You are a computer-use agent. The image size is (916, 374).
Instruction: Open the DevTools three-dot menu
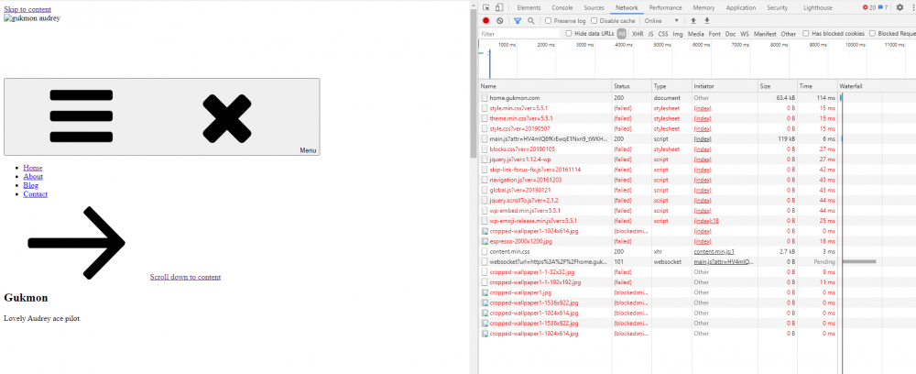(911, 7)
